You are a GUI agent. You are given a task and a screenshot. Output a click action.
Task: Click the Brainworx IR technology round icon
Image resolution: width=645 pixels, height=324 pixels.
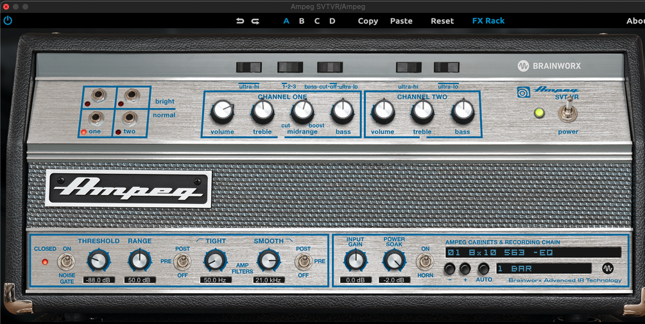click(608, 268)
